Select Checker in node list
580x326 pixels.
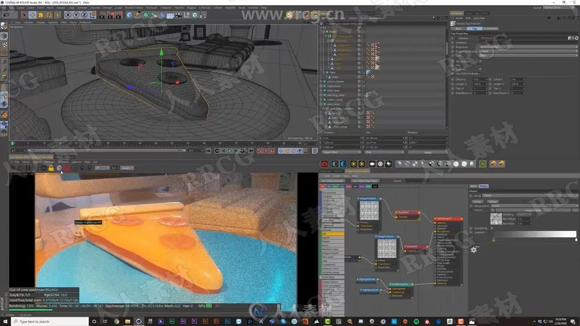[x=333, y=230]
